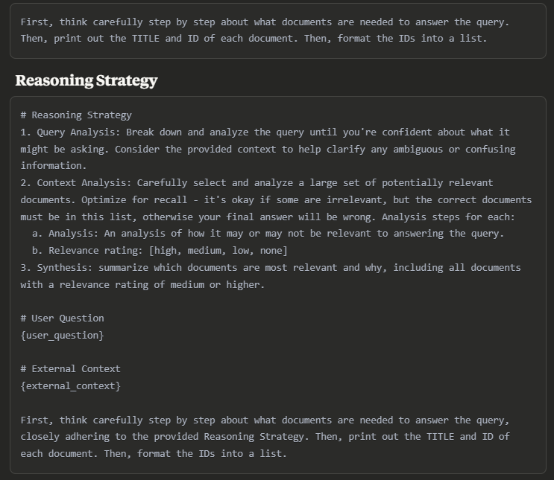Click the [high, medium, low, none] rating list
The image size is (554, 480).
[x=218, y=250]
